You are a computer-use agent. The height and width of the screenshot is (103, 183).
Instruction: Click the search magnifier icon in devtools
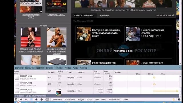click(x=26, y=100)
